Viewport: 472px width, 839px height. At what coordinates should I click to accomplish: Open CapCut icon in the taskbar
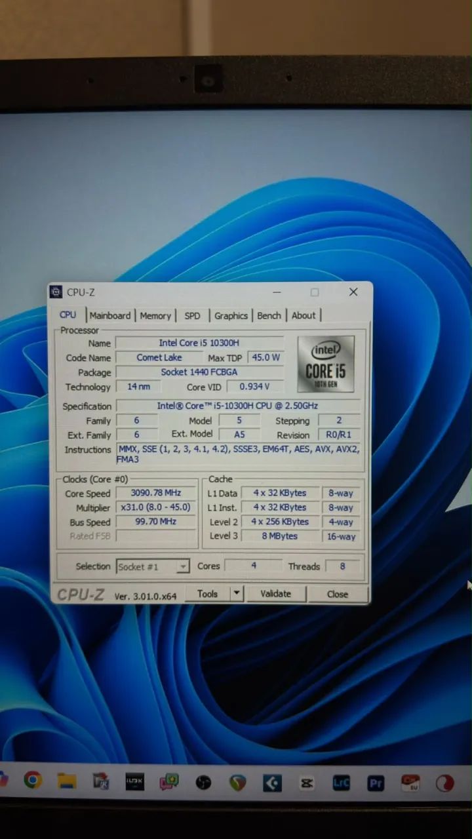click(306, 783)
